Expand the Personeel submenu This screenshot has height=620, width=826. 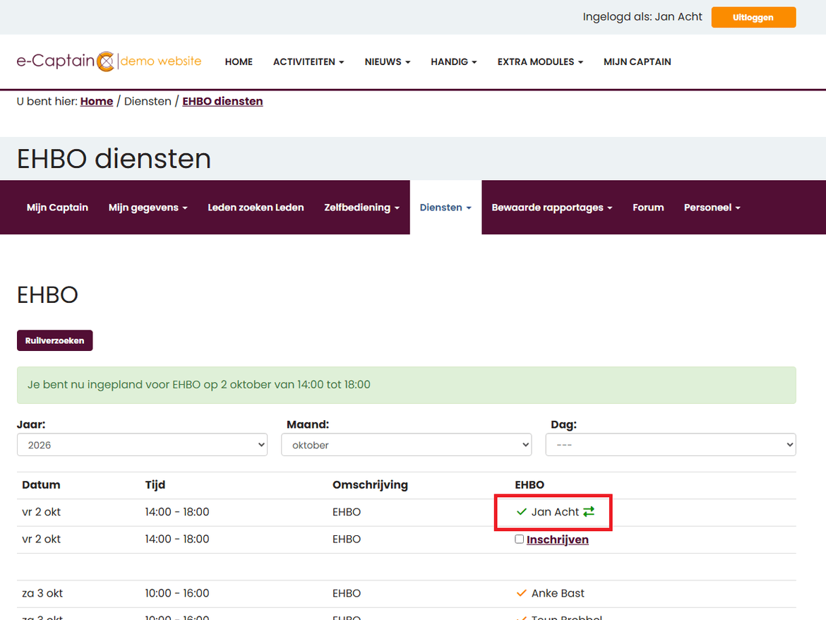coord(712,208)
